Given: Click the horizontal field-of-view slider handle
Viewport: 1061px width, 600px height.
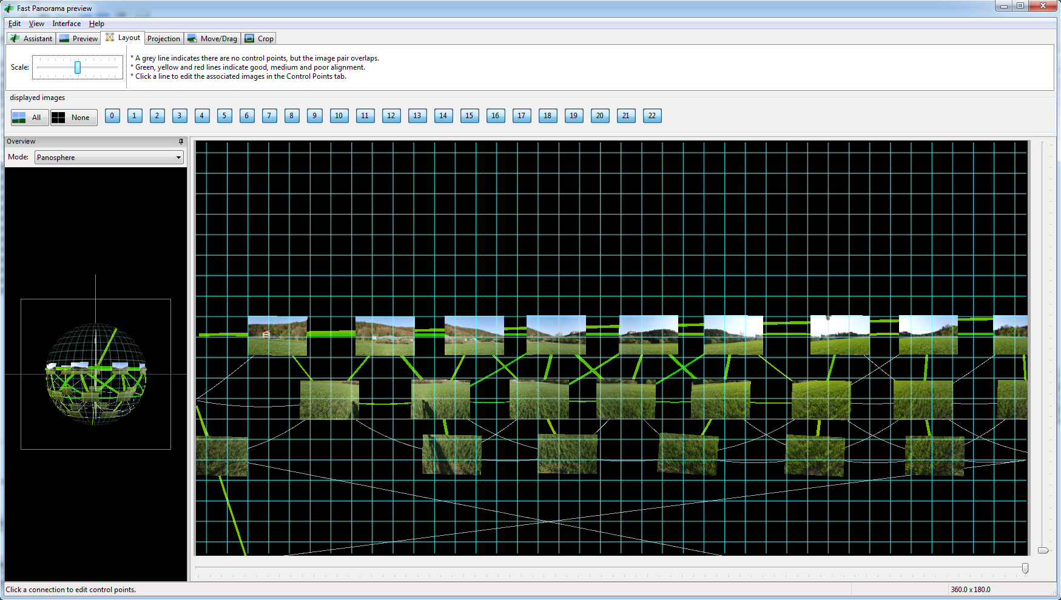Looking at the screenshot, I should pos(1025,568).
